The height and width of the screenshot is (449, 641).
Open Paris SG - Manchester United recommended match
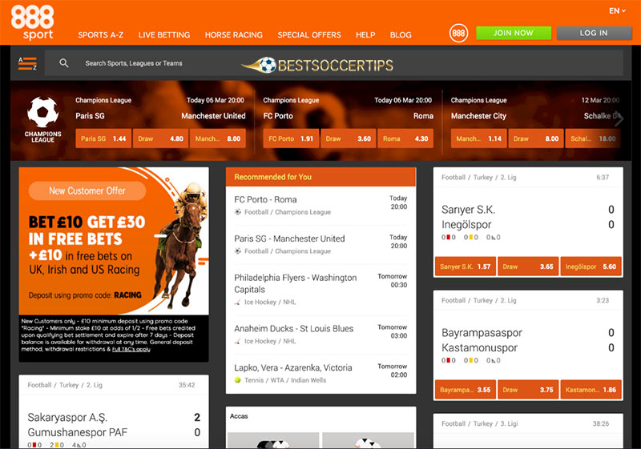click(320, 244)
